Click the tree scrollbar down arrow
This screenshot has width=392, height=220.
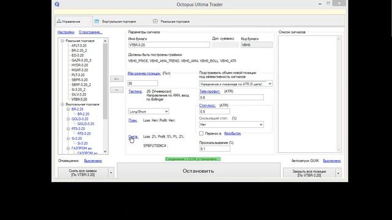(x=105, y=151)
